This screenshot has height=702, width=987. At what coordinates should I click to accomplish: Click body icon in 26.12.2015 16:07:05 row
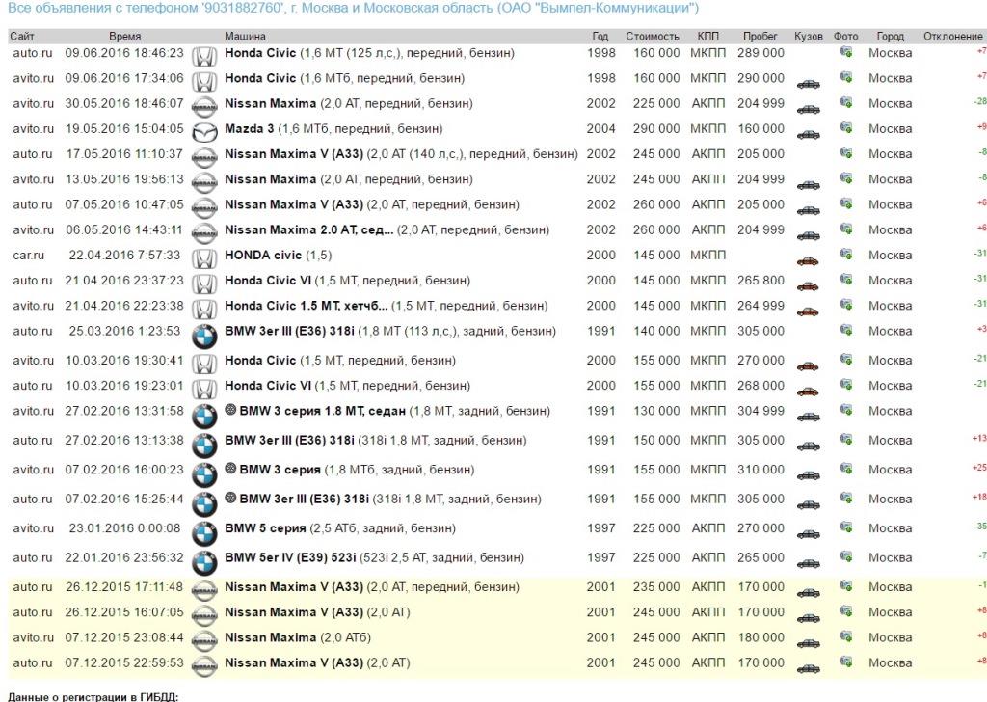tap(809, 618)
